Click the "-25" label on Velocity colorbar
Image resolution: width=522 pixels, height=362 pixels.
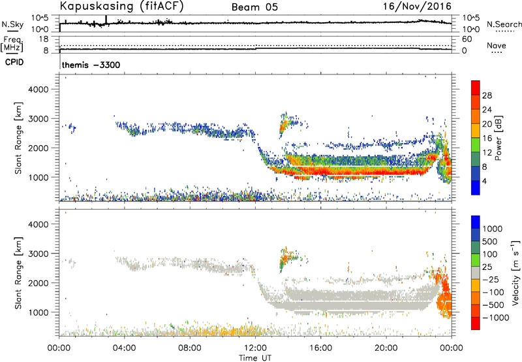(x=491, y=279)
